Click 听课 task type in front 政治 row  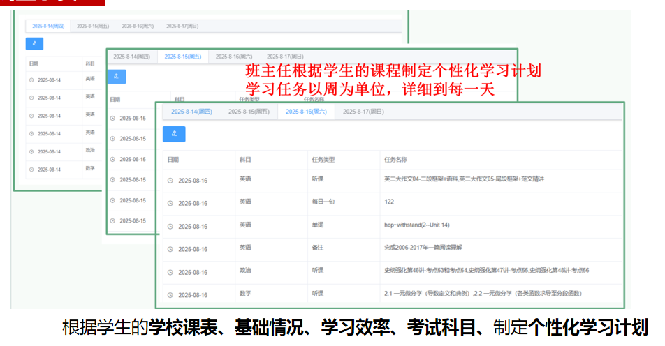tap(318, 270)
